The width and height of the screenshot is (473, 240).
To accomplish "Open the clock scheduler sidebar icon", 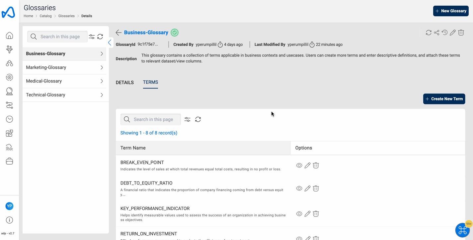I will coord(10,119).
